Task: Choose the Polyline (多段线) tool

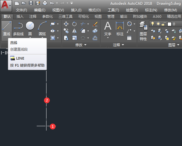Action: point(18,28)
